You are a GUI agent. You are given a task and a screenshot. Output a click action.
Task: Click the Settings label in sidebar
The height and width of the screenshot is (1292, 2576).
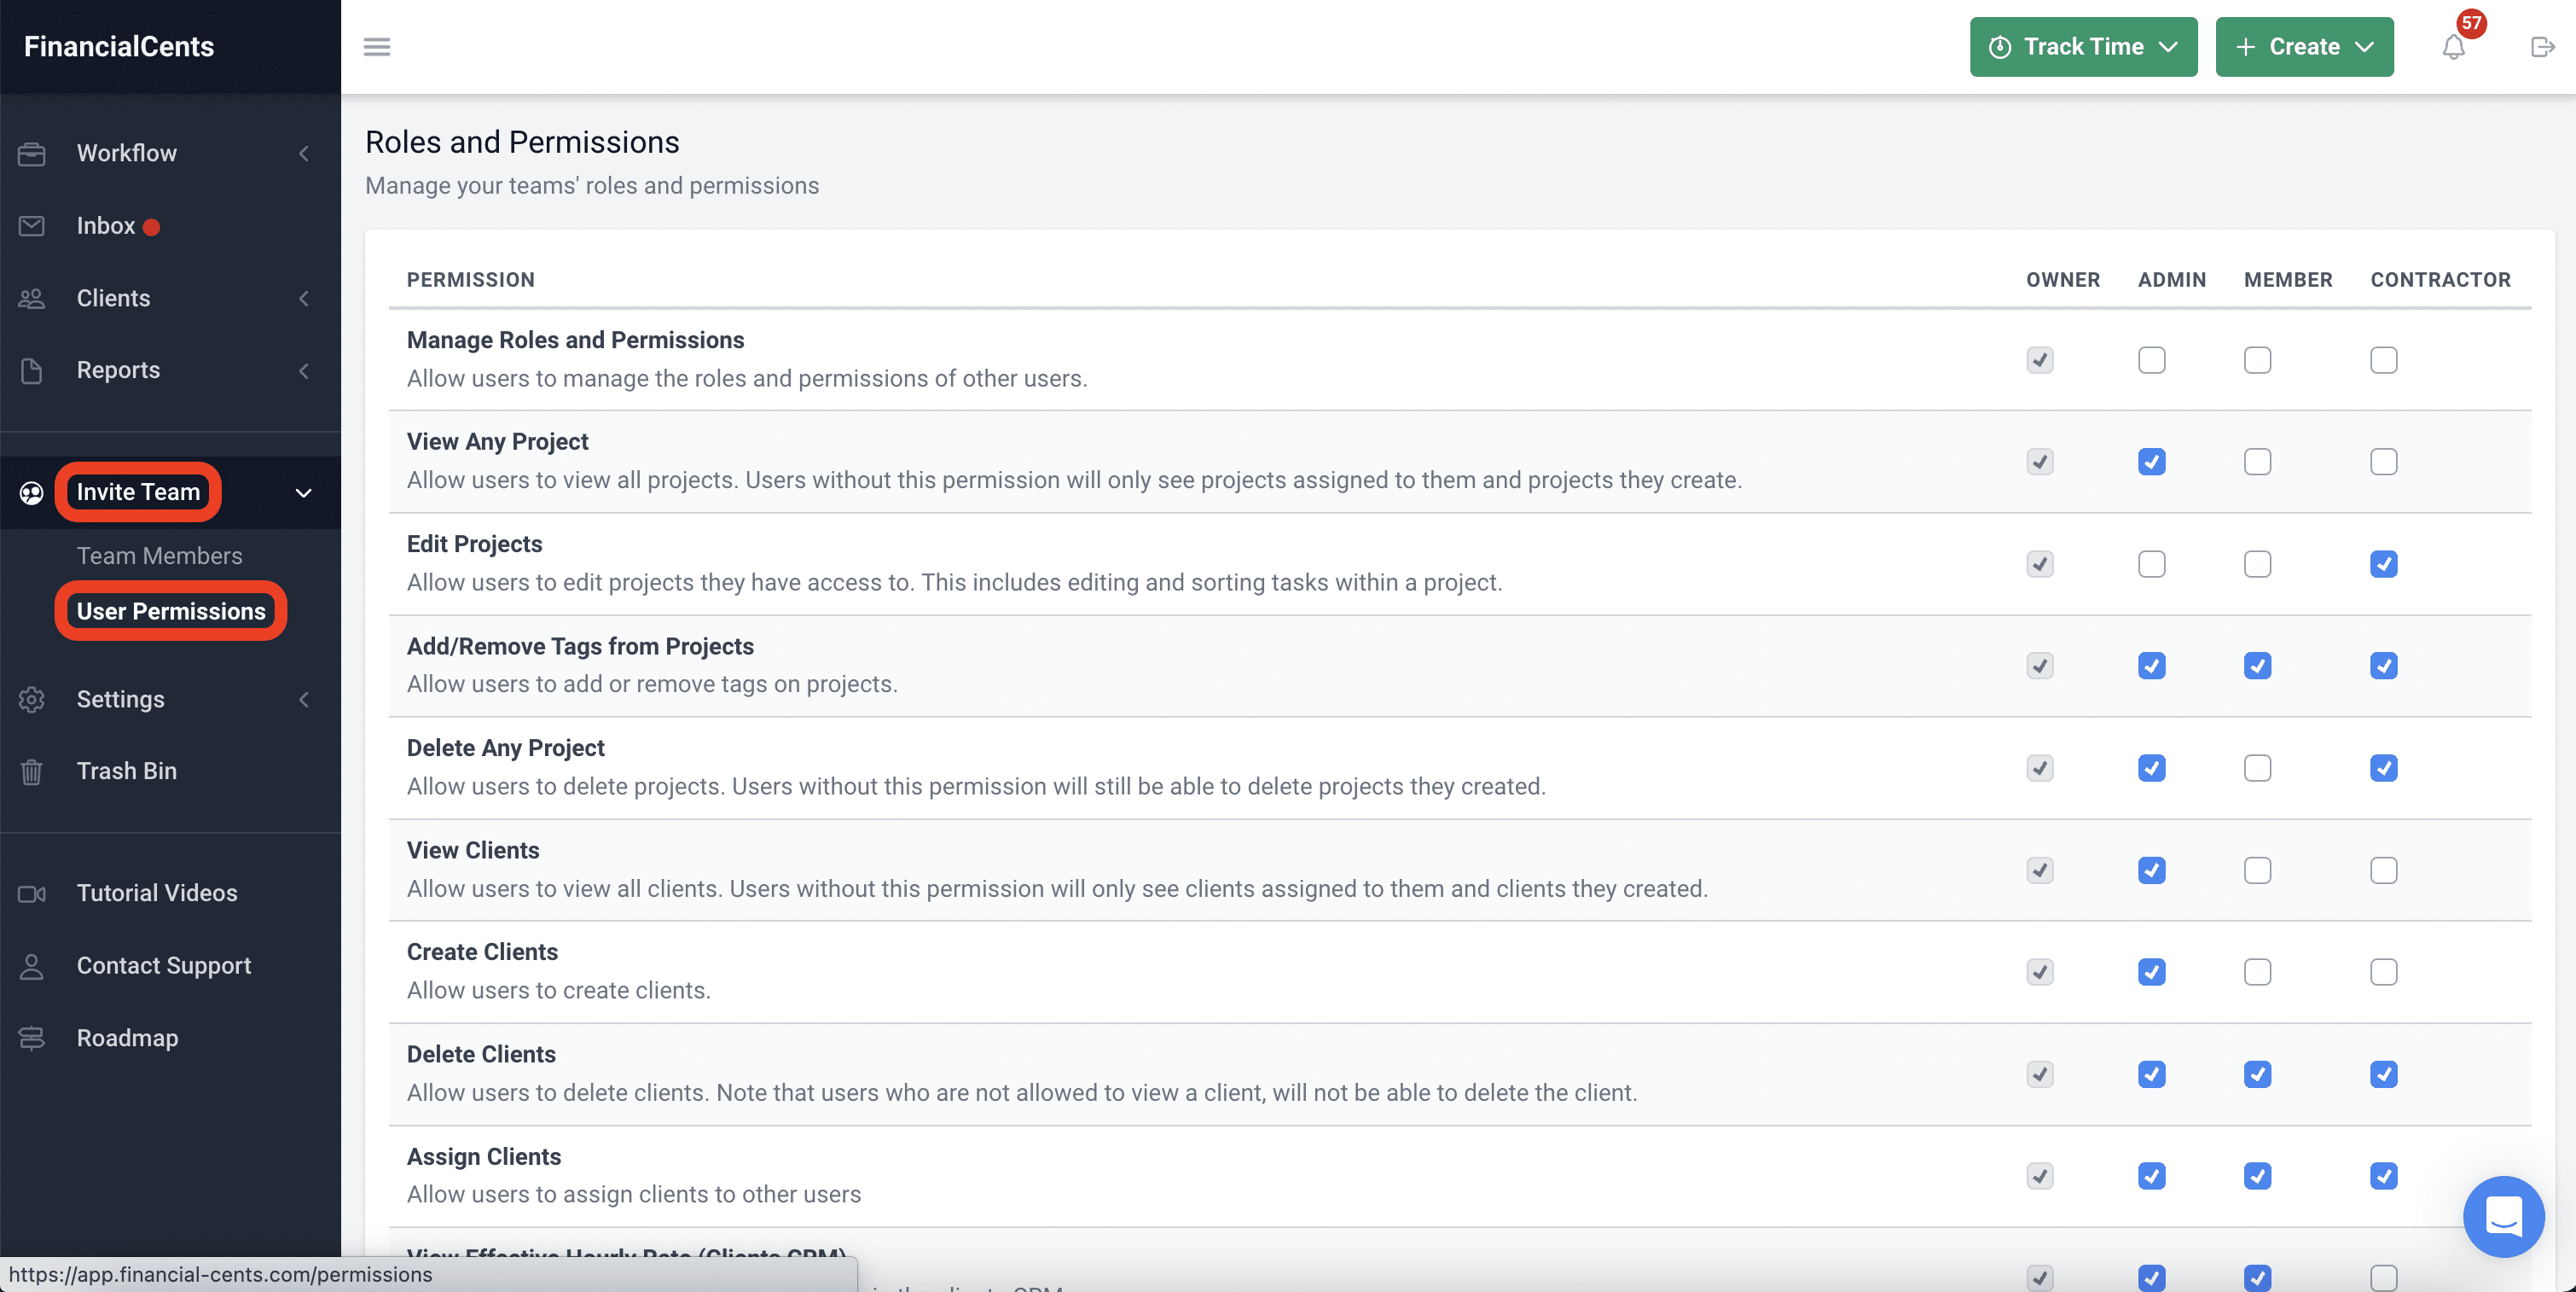click(x=121, y=700)
